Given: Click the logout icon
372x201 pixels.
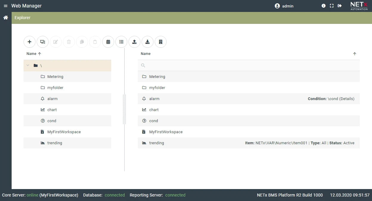Looking at the screenshot, I should coord(340,6).
